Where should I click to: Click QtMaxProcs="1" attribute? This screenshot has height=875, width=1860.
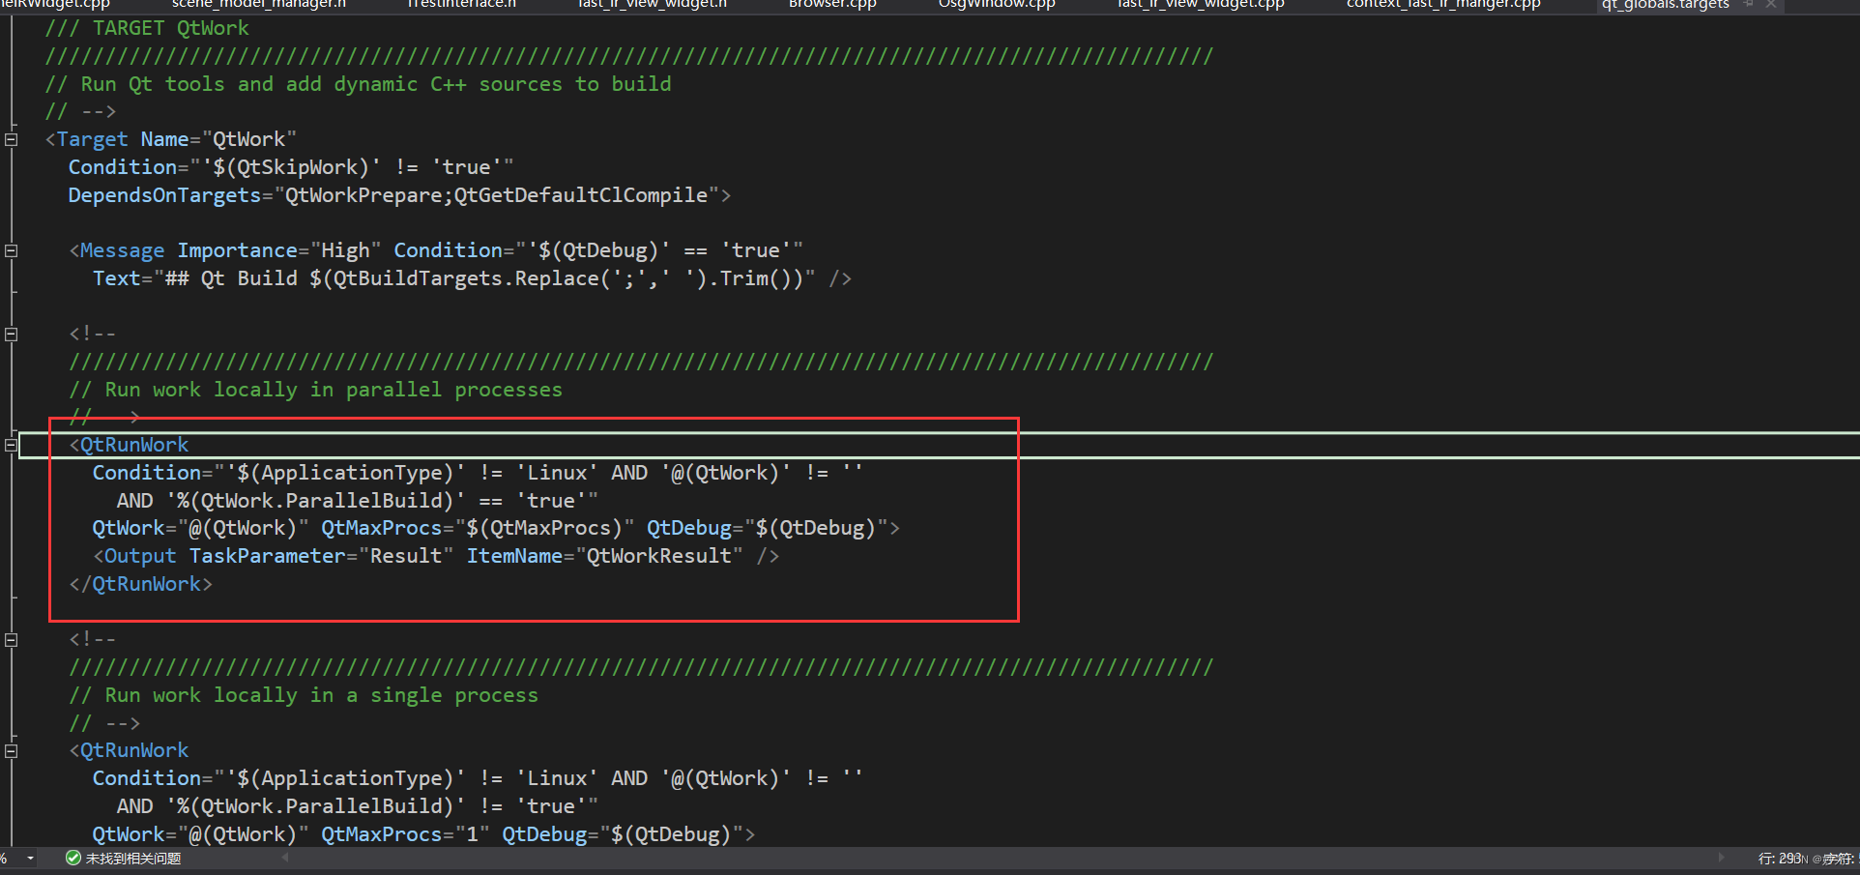coord(405,834)
